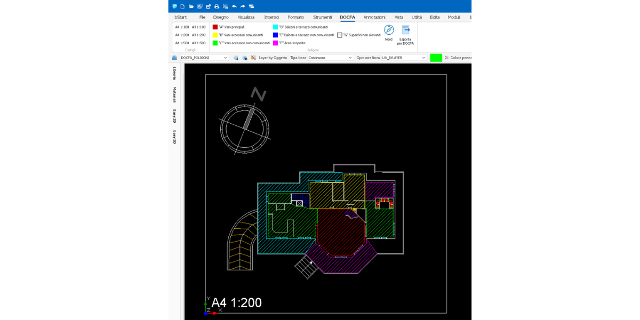Screen dimensions: 640x320
Task: Switch to the Strumenti tab
Action: 322,17
